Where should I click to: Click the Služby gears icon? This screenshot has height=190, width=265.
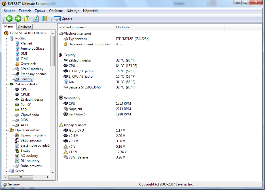pyautogui.click(x=17, y=151)
